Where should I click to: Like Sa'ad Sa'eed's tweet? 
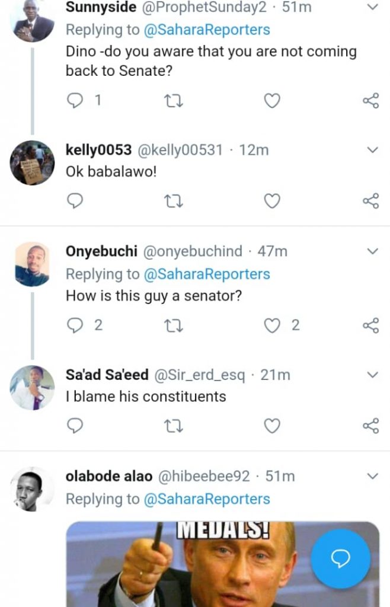pyautogui.click(x=271, y=426)
